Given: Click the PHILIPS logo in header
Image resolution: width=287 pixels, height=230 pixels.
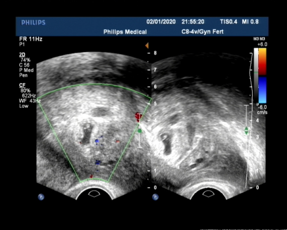Looking at the screenshot, I should (x=33, y=23).
